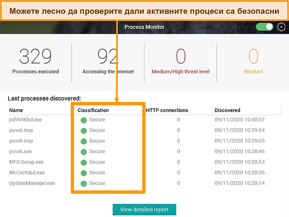The image size is (289, 217).
Task: Click green Secure dot for psvvk.exe
Action: click(x=84, y=152)
